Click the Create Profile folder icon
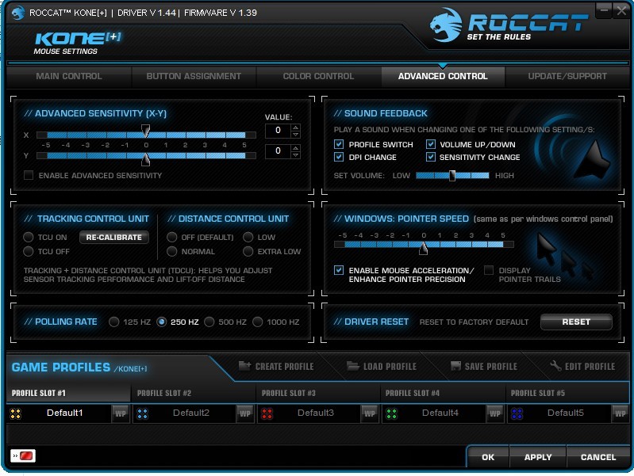This screenshot has width=634, height=476. 244,366
